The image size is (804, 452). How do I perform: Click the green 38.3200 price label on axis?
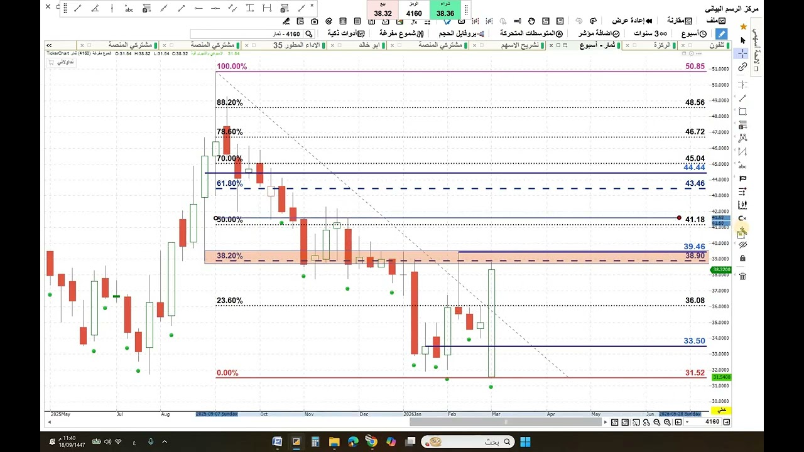pos(721,270)
